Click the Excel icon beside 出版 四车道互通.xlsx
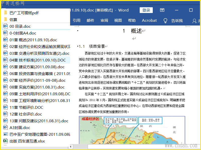The image size is (201, 150). [x=6, y=141]
